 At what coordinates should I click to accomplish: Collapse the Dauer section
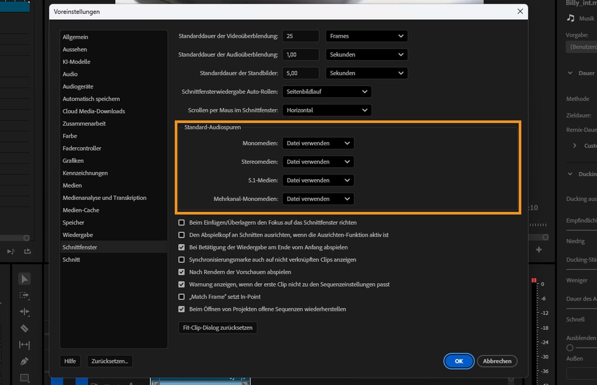[570, 73]
